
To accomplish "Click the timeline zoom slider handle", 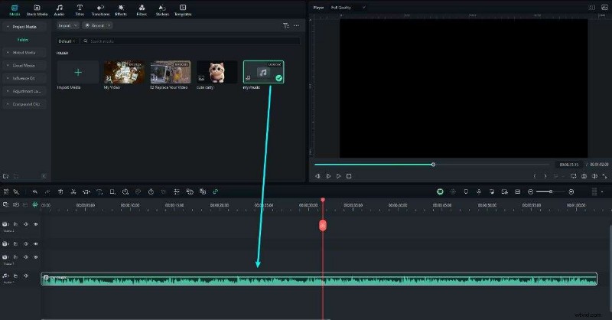I will (x=551, y=192).
